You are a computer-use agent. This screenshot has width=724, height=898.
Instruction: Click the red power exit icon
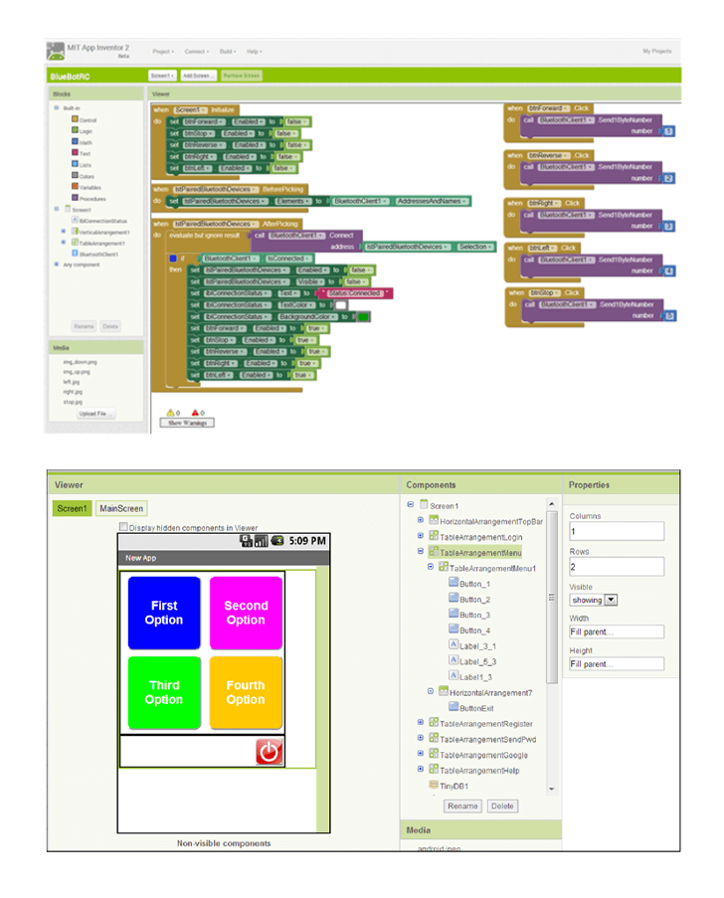tap(270, 752)
